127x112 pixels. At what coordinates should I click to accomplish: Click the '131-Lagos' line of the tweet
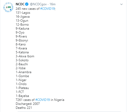(x=23, y=13)
